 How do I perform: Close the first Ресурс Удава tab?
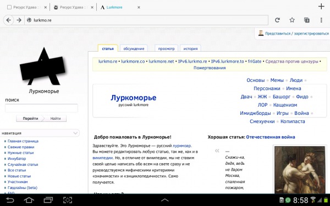pos(45,7)
